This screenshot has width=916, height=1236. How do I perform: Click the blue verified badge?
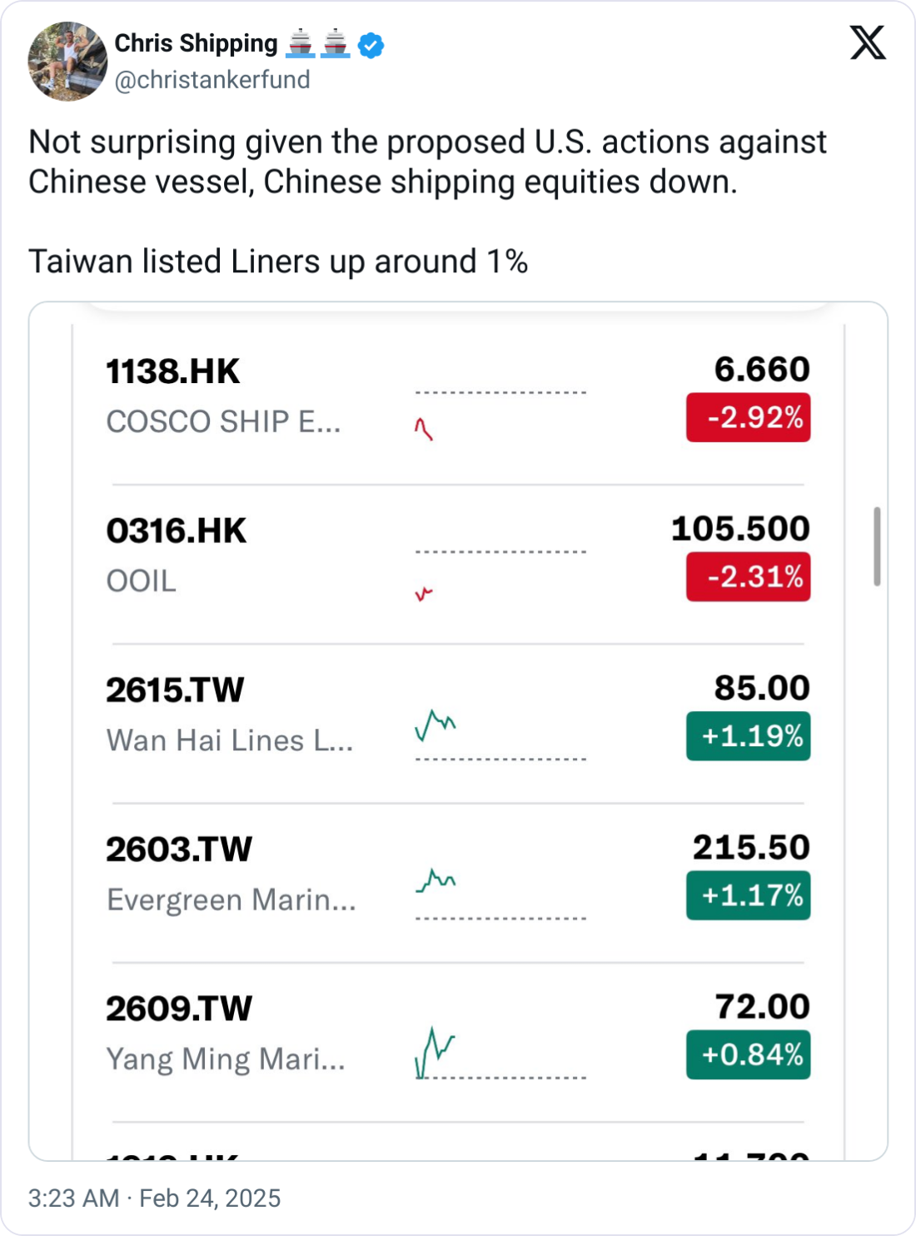pyautogui.click(x=371, y=45)
